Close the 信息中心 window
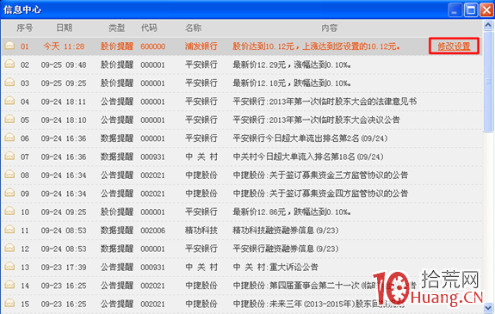This screenshot has height=314, width=495. pyautogui.click(x=486, y=10)
